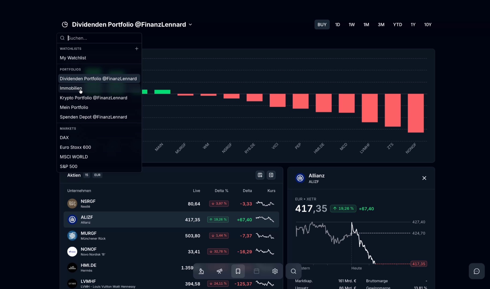Click the Marktkap. 161 Mrd. € value
The height and width of the screenshot is (289, 490).
(x=347, y=281)
